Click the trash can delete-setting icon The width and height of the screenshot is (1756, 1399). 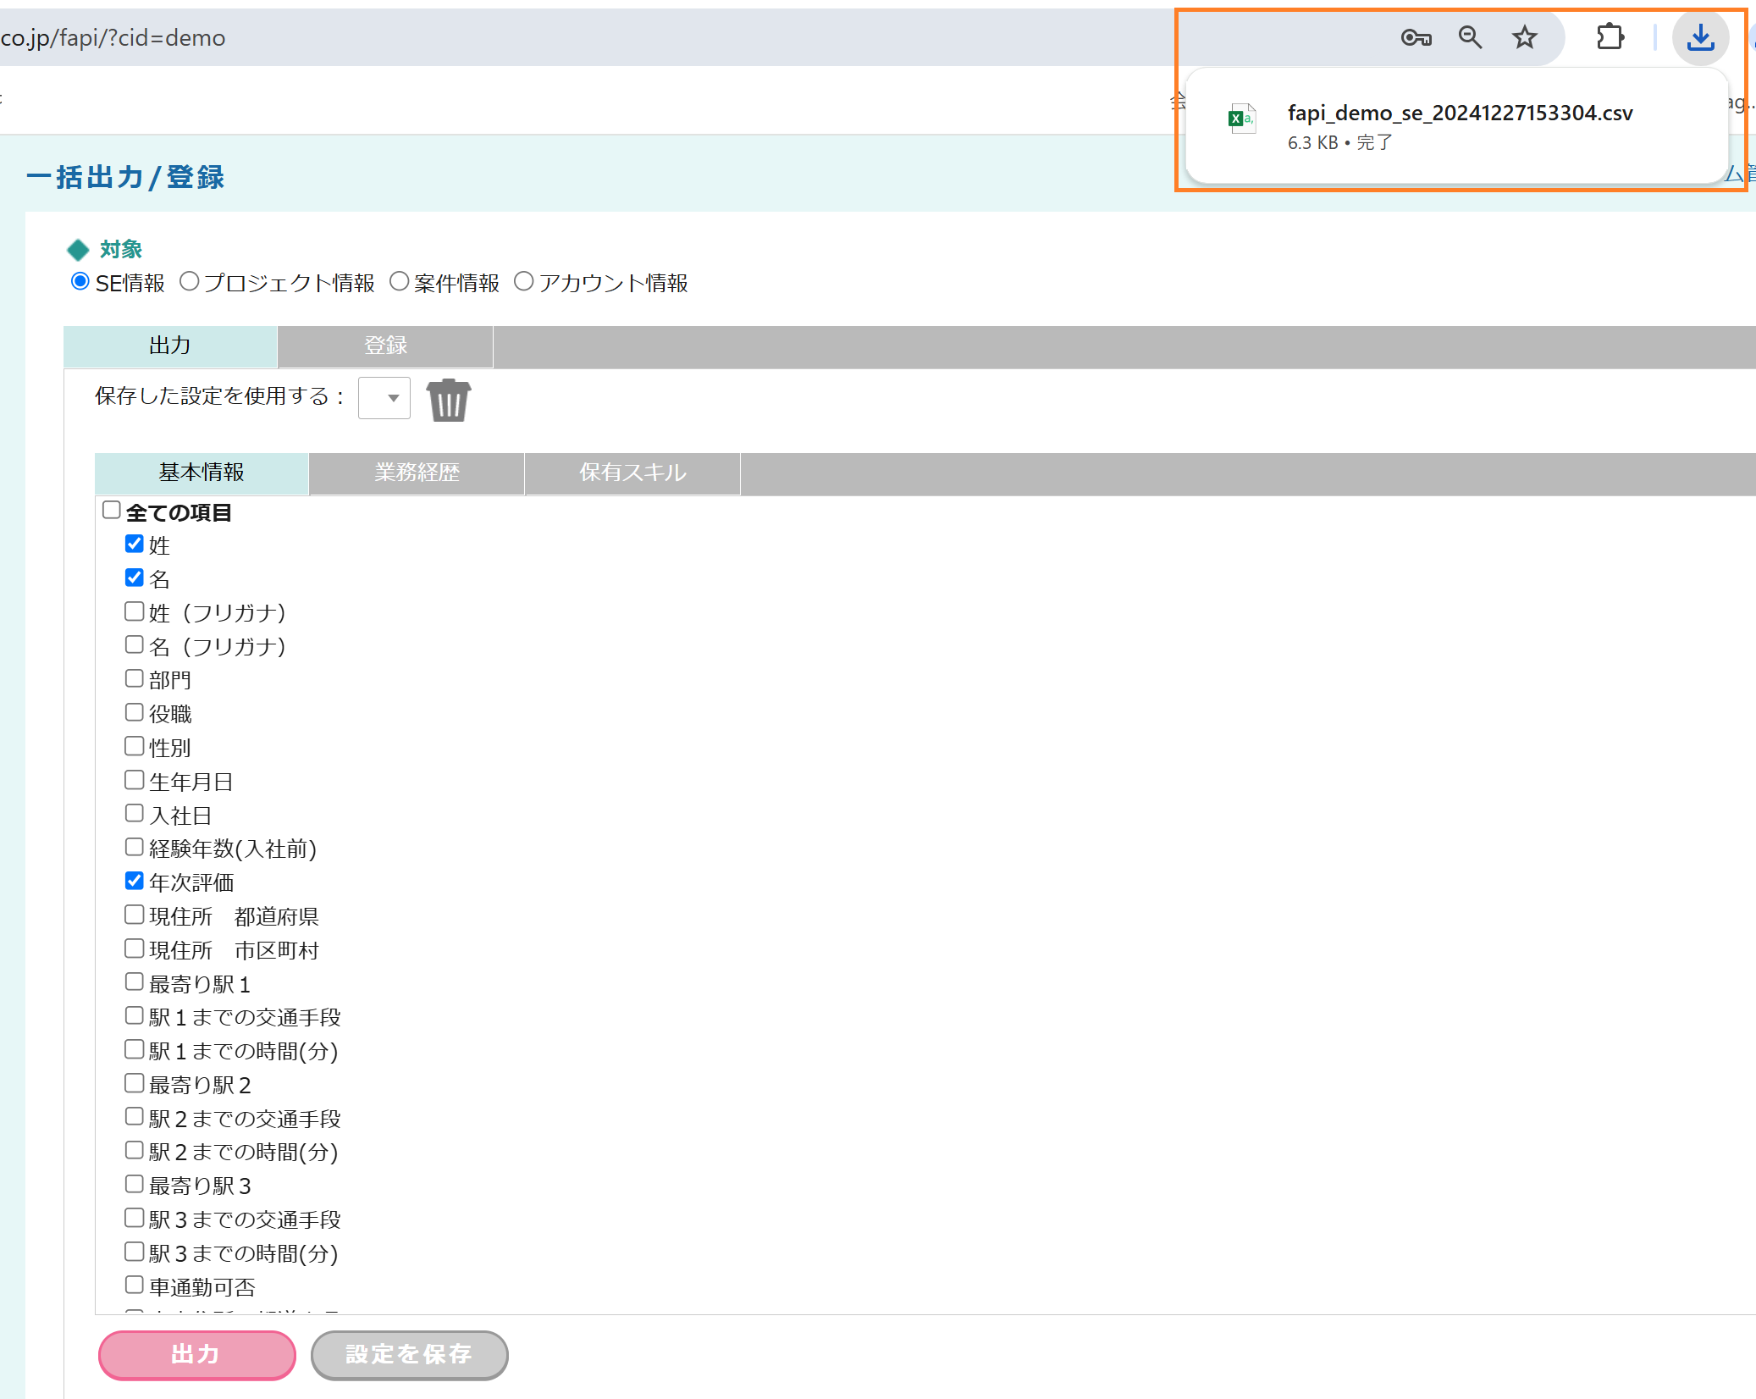click(x=448, y=400)
